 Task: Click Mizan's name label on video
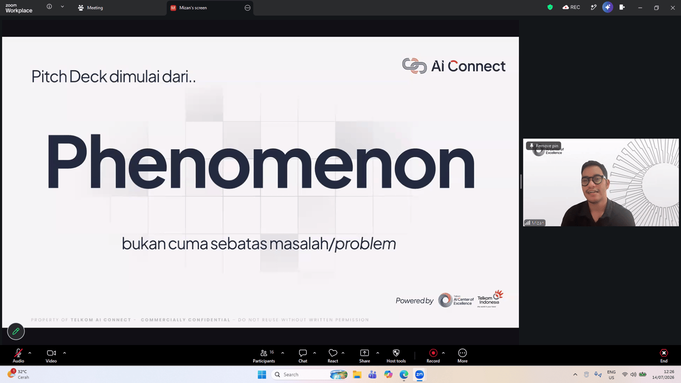point(535,223)
